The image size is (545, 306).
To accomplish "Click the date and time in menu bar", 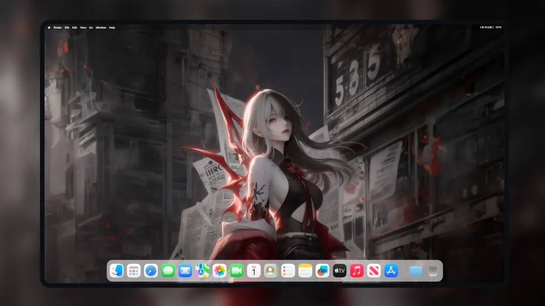I will point(492,28).
